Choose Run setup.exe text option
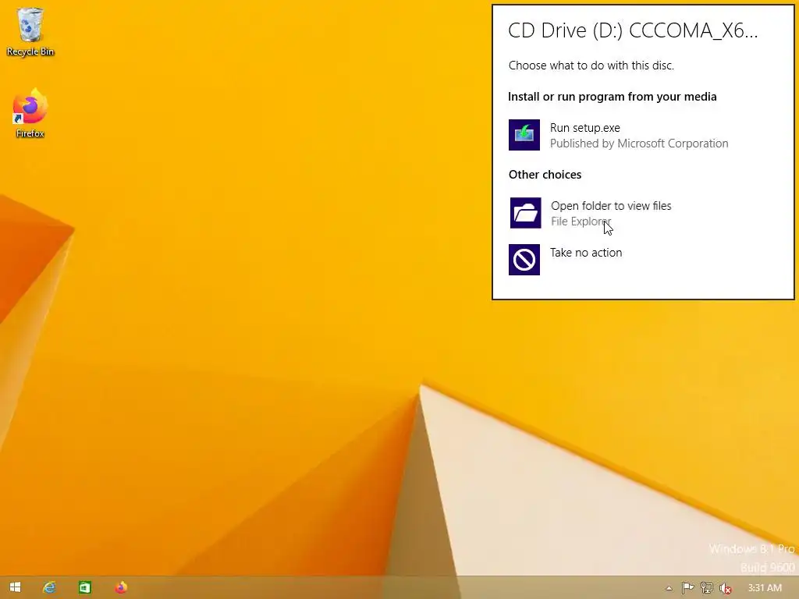Screen dimensions: 799x599 [585, 128]
